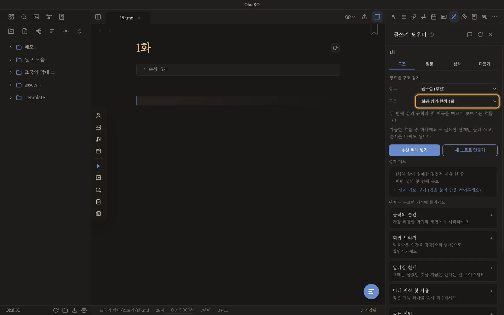The height and width of the screenshot is (315, 504).
Task: Toggle the right sidebar panel
Action: coord(377,17)
